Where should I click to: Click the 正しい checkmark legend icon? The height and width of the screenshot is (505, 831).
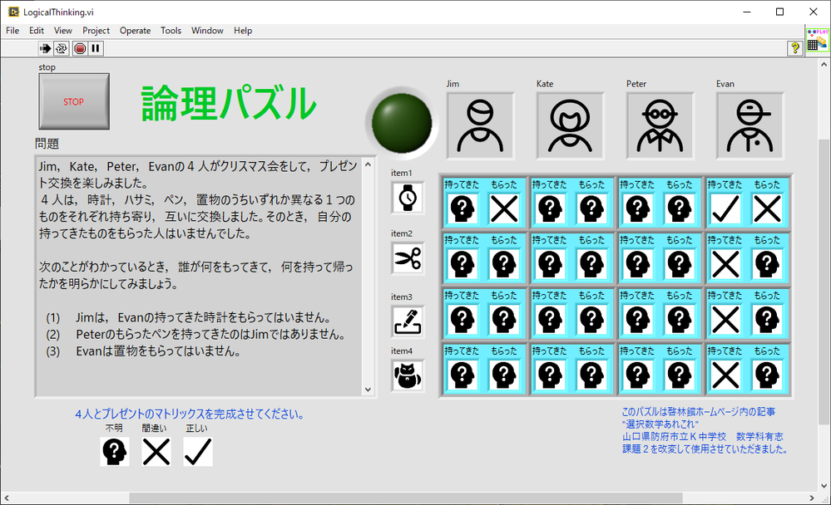[198, 452]
